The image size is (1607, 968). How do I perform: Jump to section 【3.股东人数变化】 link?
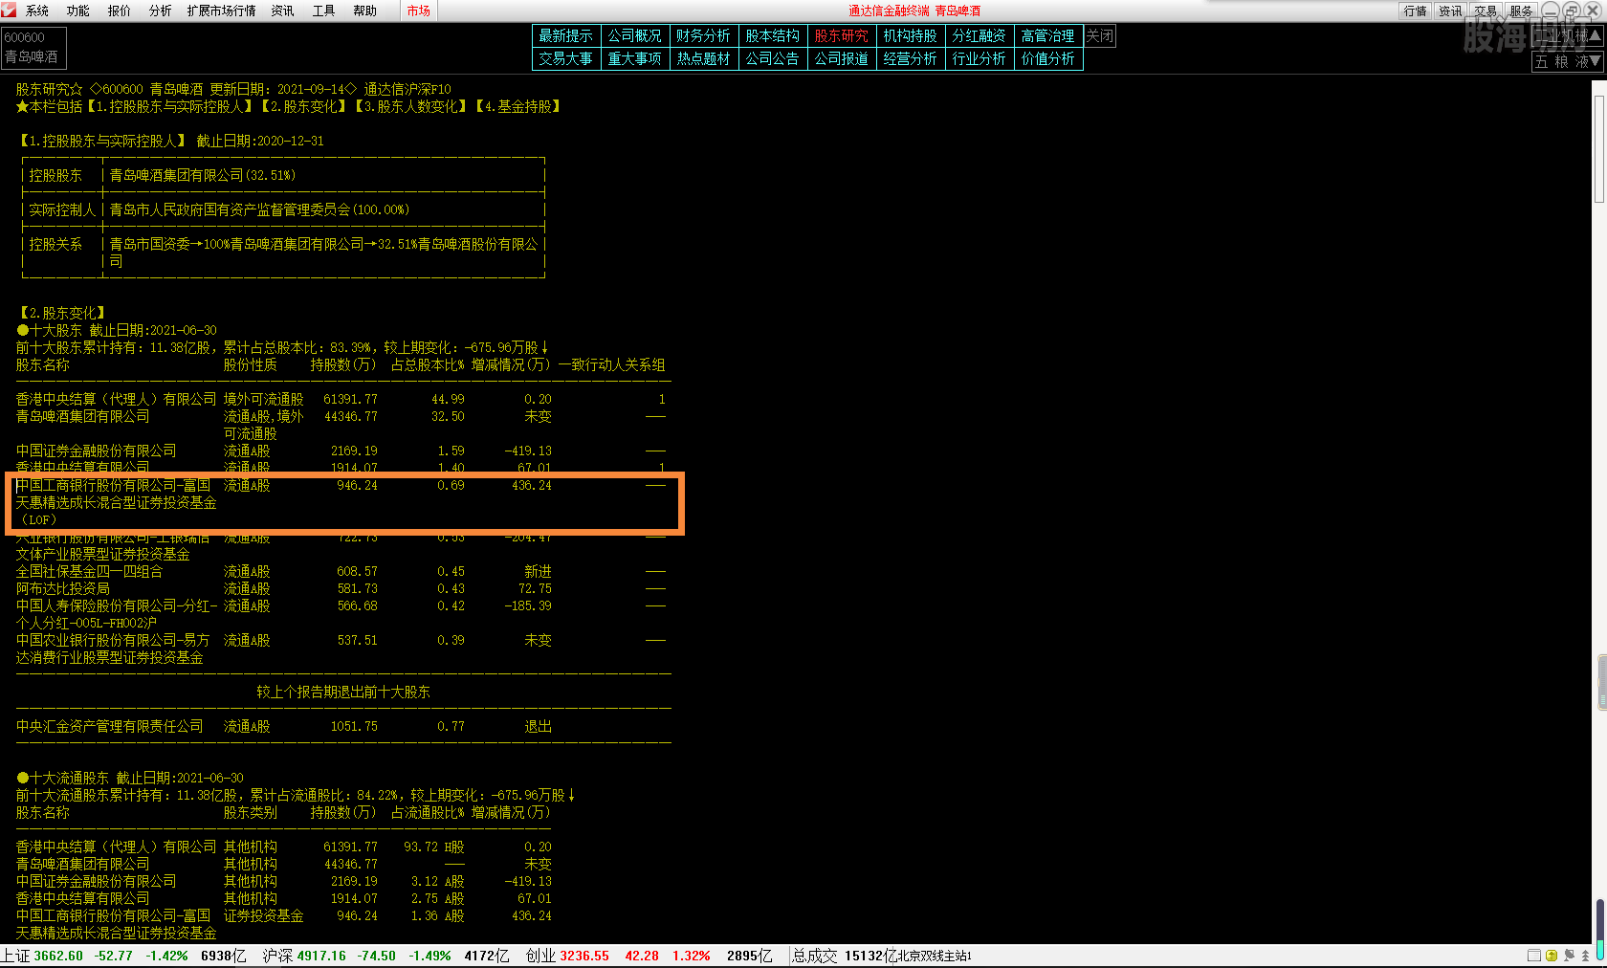point(410,106)
